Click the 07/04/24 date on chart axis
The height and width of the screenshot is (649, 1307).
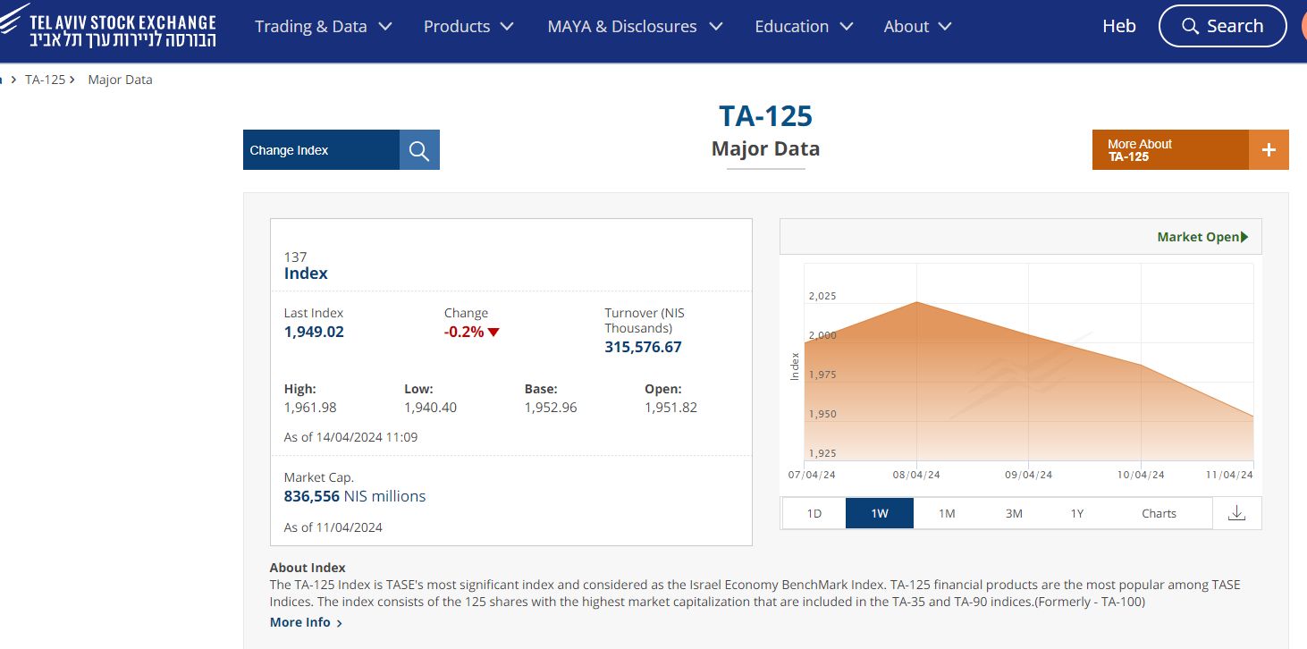812,475
